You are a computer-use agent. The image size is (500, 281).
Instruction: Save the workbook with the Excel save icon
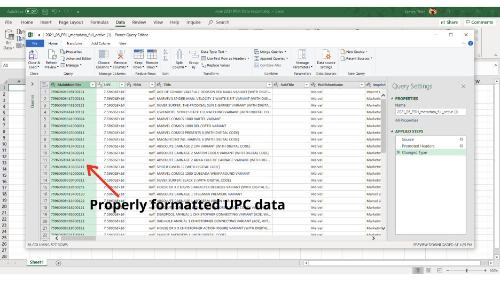coord(45,12)
